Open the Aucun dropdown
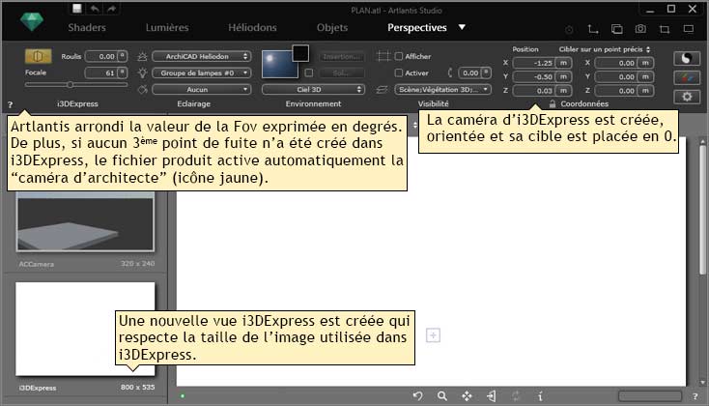Screen dimensions: 709x406 [x=202, y=90]
